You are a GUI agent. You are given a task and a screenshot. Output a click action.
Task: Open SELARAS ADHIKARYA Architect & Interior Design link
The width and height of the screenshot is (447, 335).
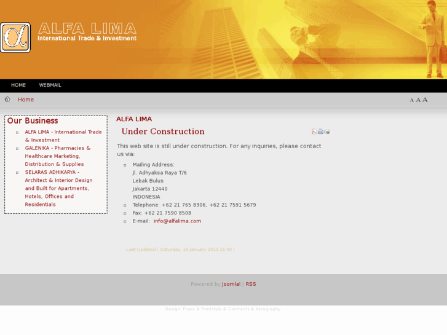(59, 188)
